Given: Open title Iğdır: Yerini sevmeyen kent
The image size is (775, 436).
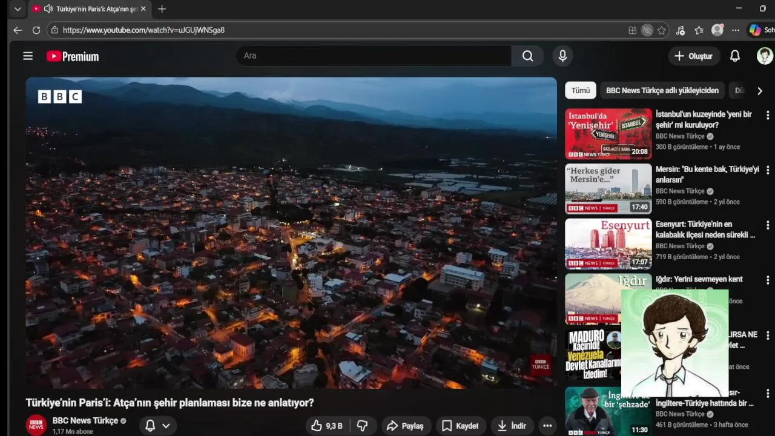Looking at the screenshot, I should 699,279.
